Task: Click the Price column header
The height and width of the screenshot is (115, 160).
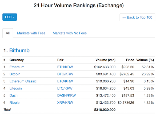Action: point(130,60)
